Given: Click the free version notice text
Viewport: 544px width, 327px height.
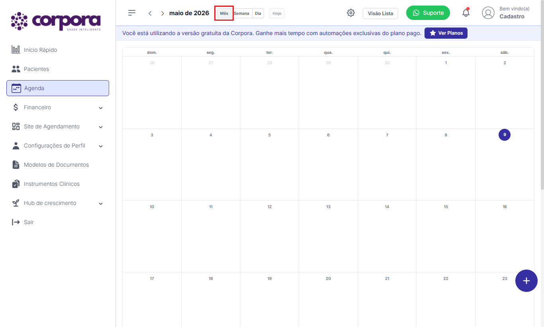Looking at the screenshot, I should click(272, 33).
